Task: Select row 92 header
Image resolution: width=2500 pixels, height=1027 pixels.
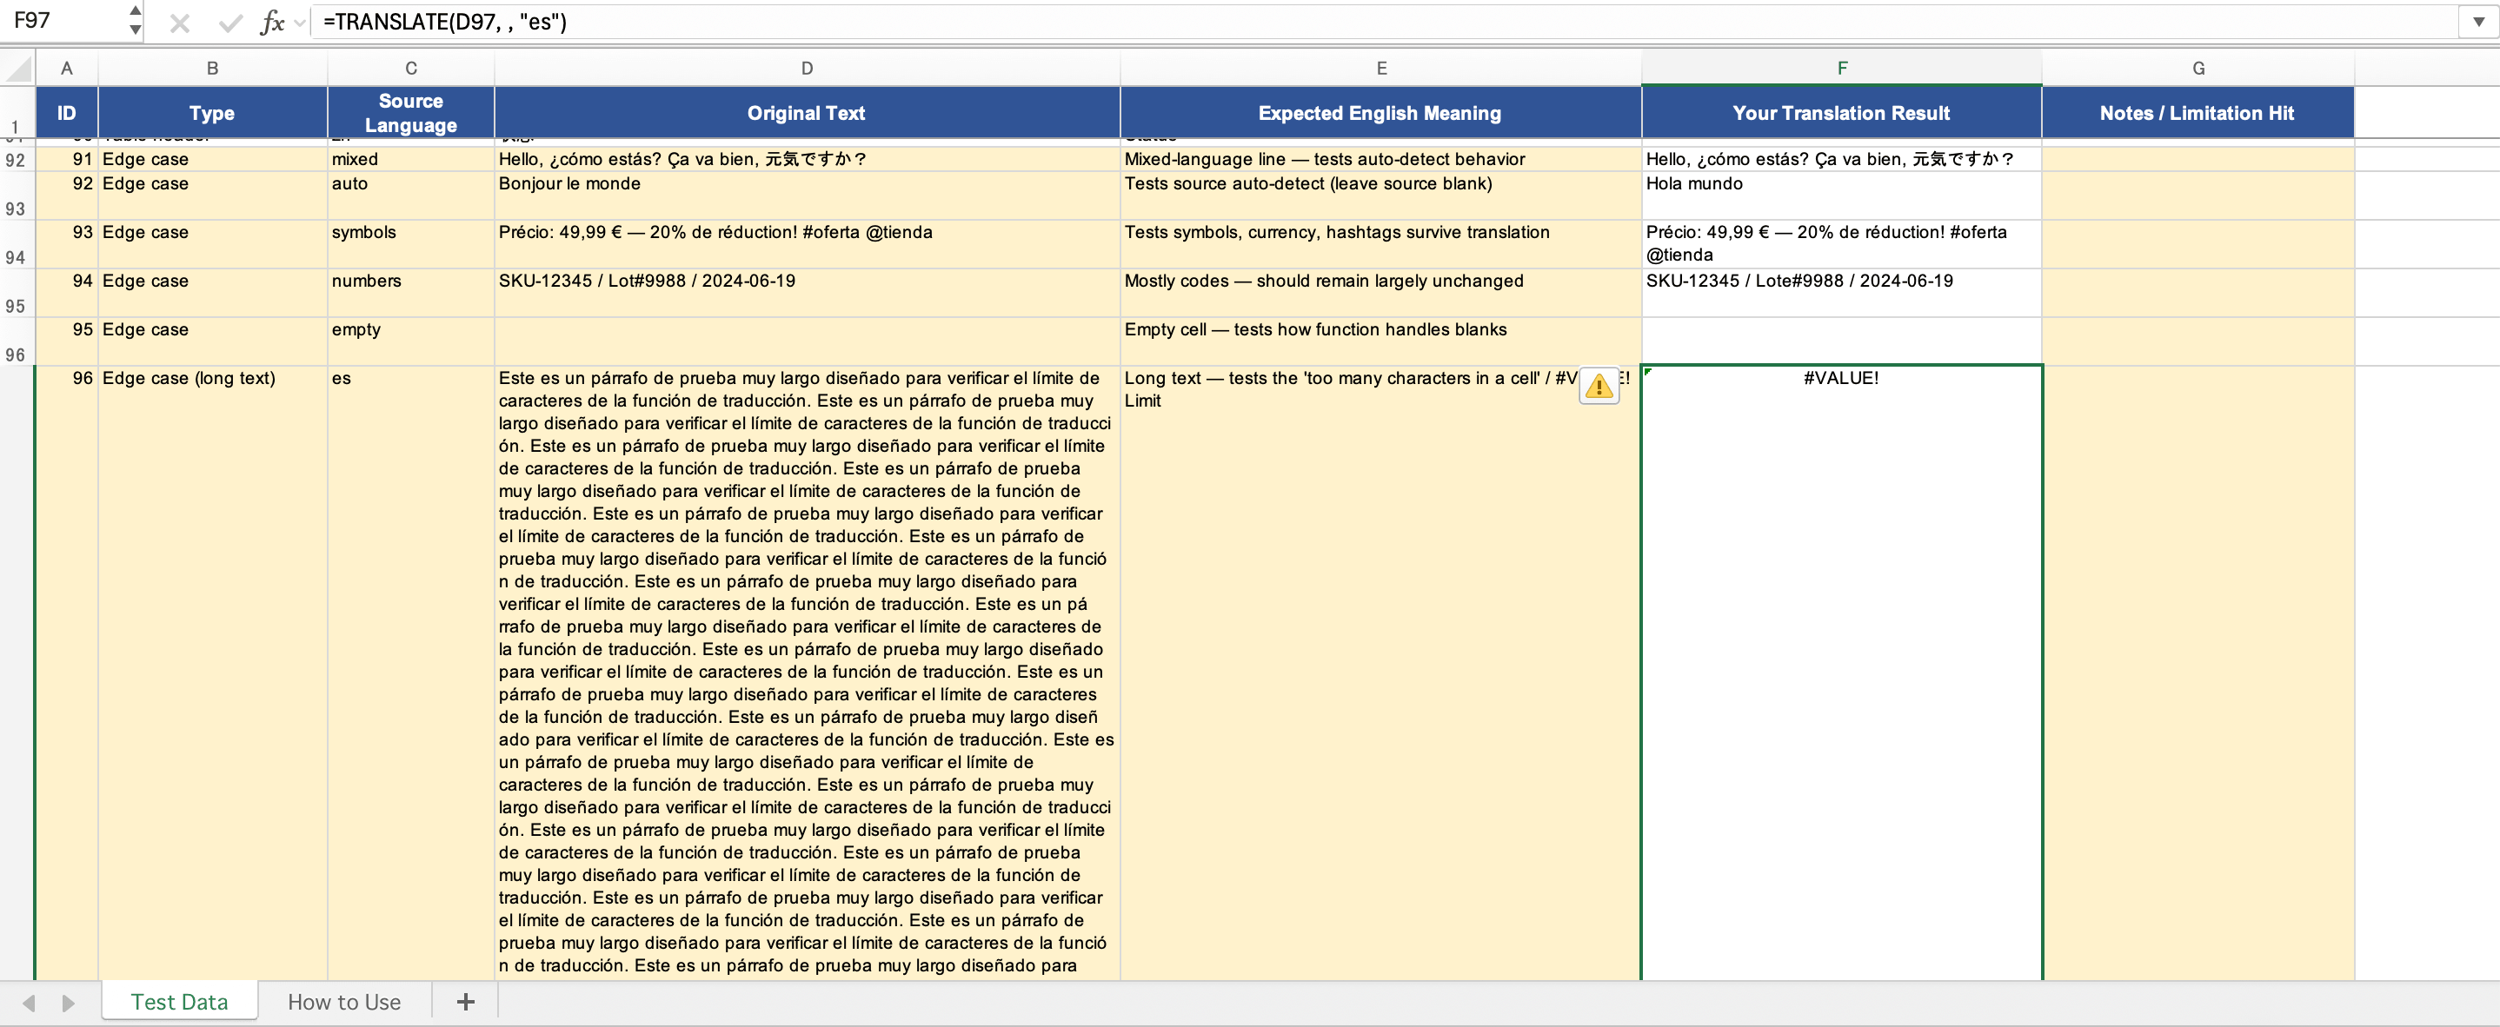Action: click(x=17, y=160)
